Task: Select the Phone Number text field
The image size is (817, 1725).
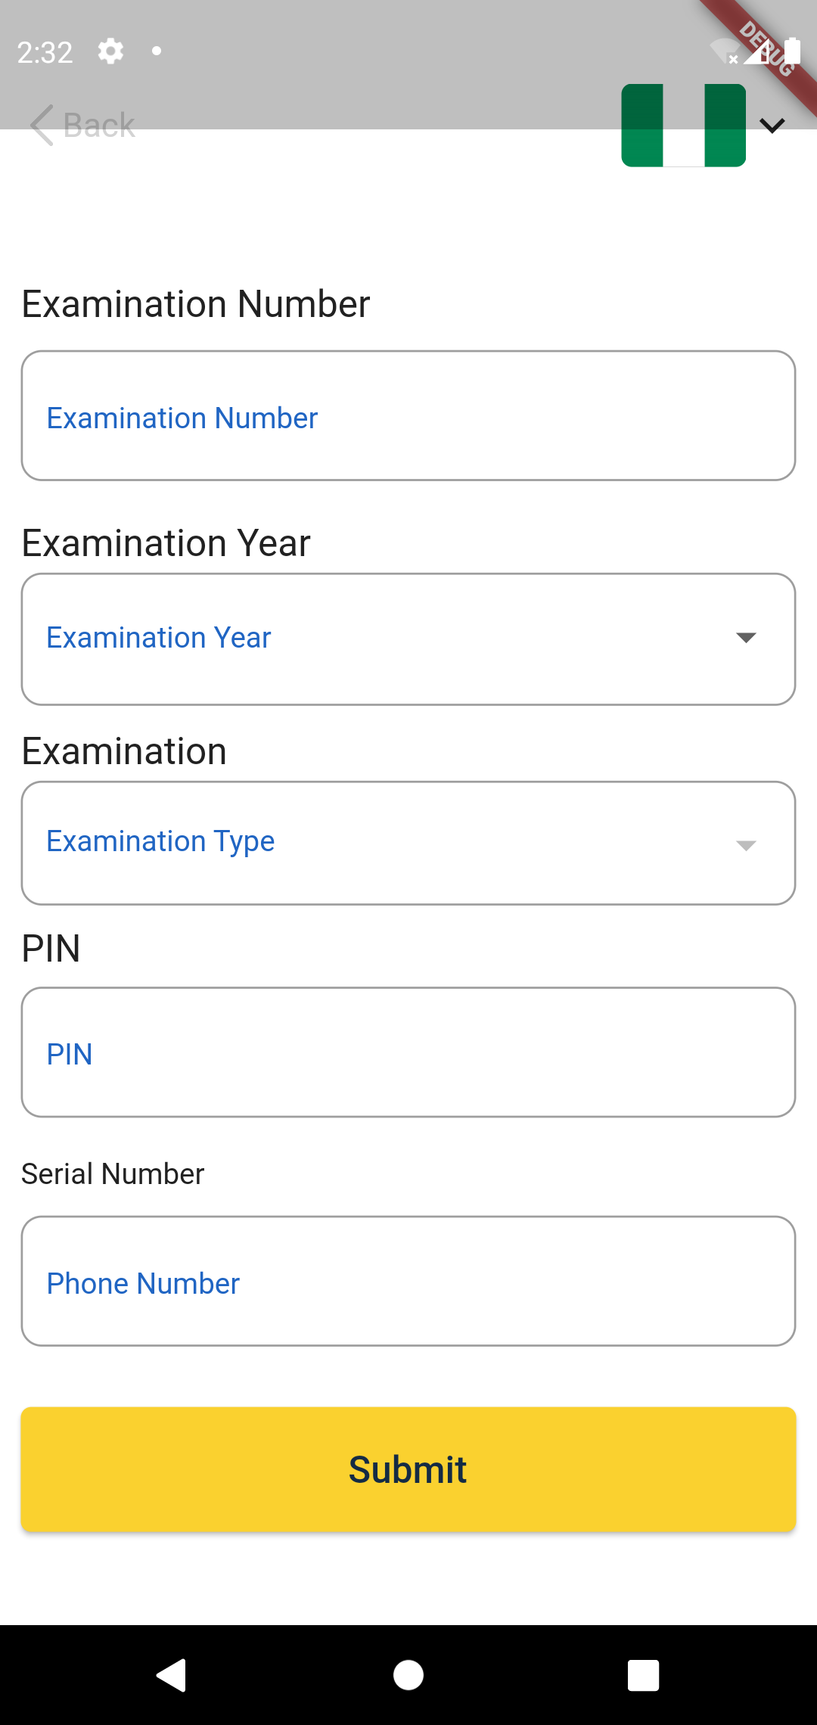Action: point(408,1282)
